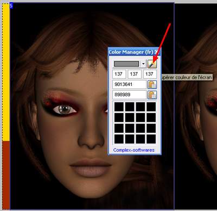Screen dimensions: 217x211
Task: Click the blue S marker icon
Action: 11,5
